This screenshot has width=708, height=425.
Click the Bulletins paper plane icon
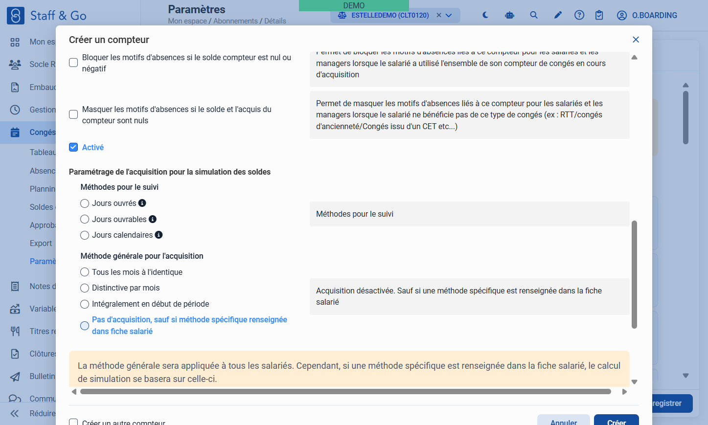tap(15, 376)
